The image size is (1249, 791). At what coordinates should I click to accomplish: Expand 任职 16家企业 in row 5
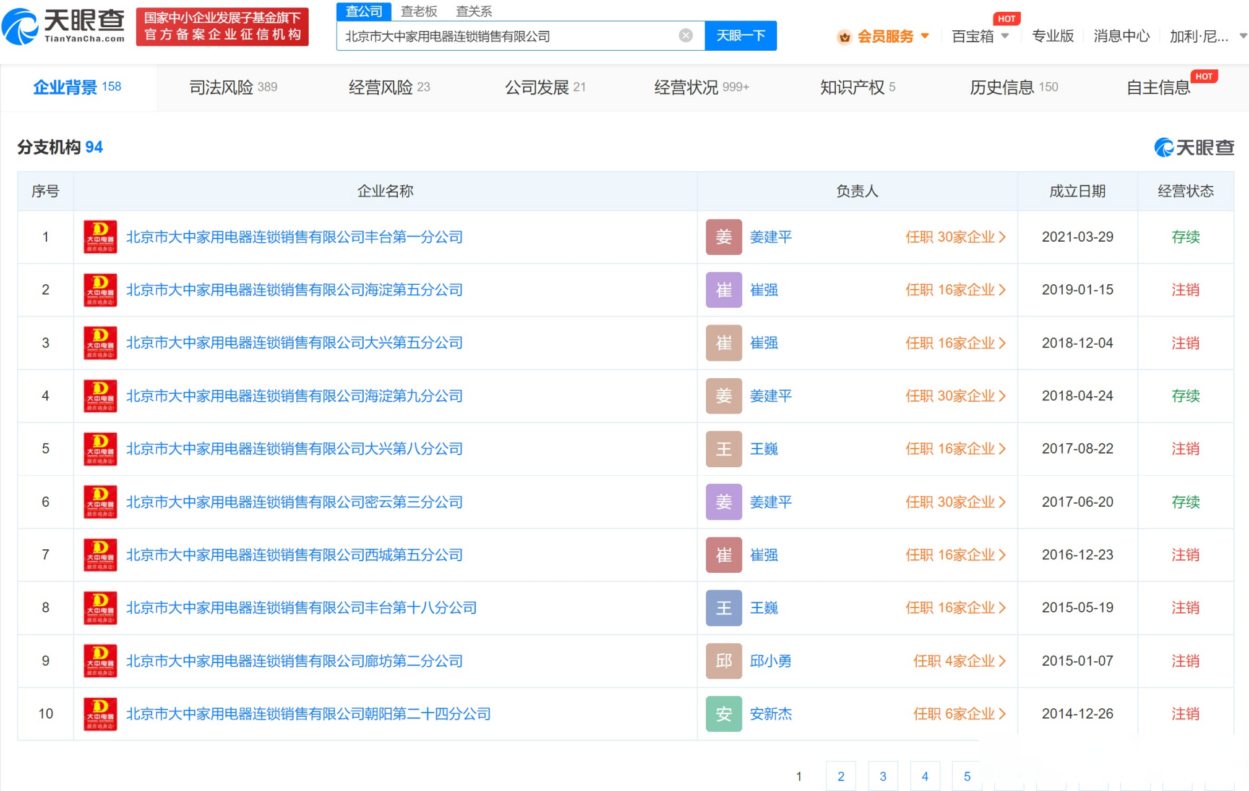(x=956, y=449)
